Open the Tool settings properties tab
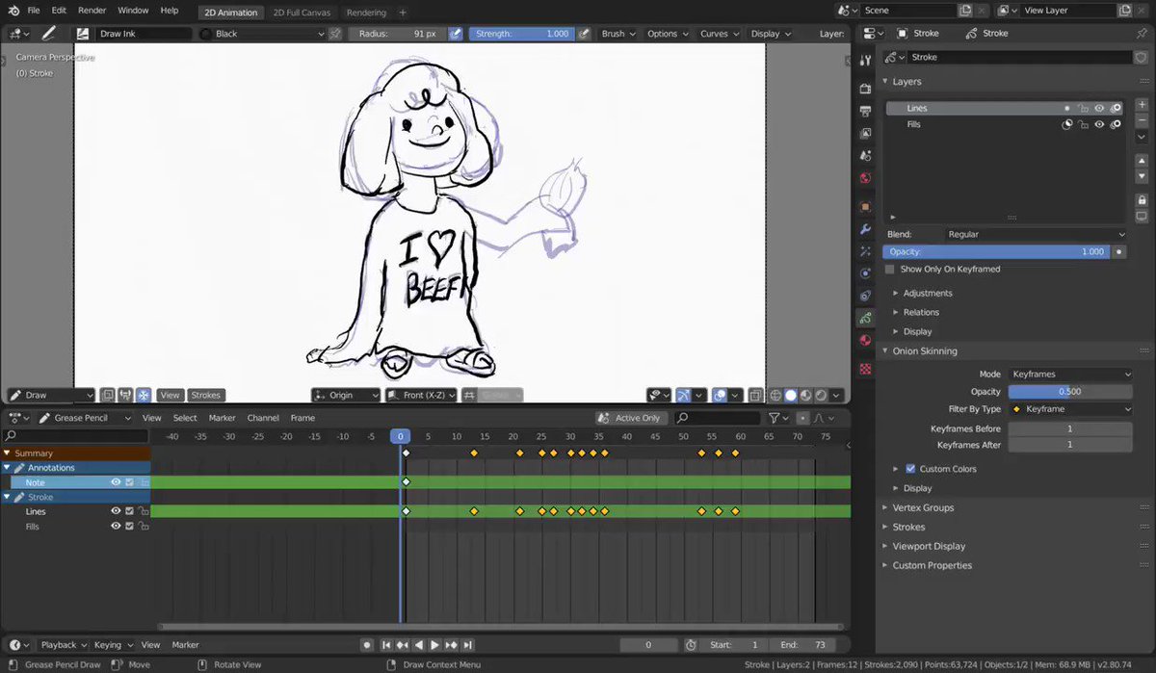 pos(865,60)
